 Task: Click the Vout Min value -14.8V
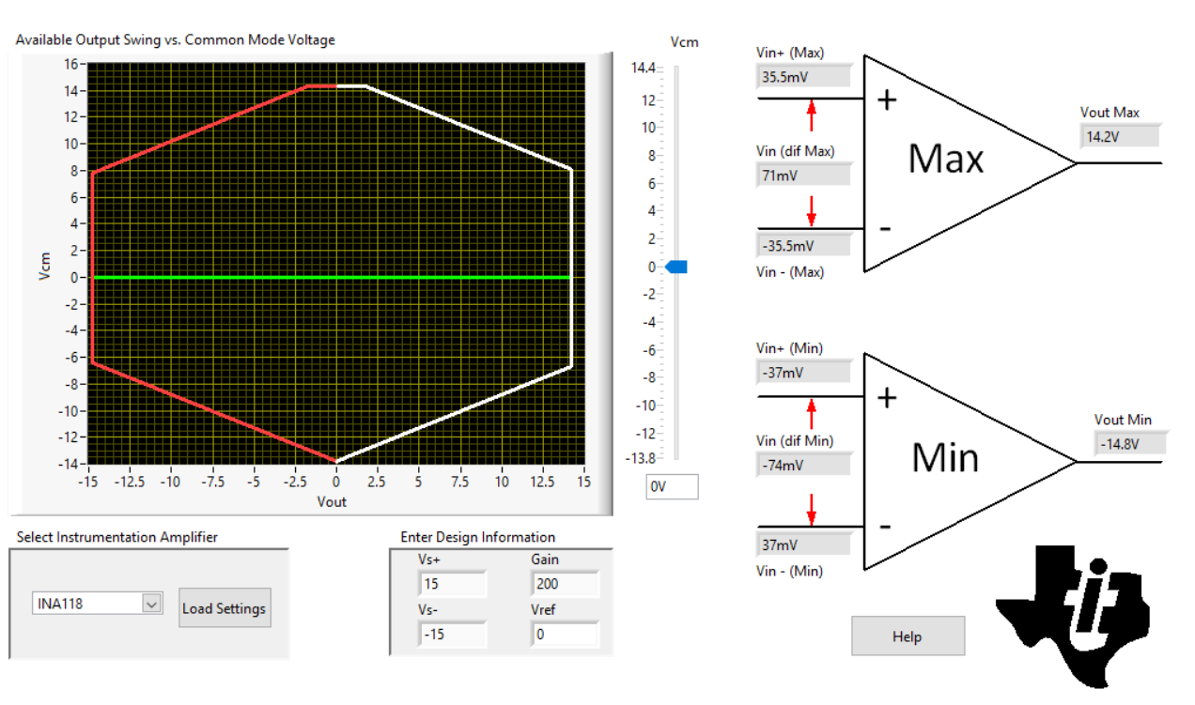[1130, 444]
